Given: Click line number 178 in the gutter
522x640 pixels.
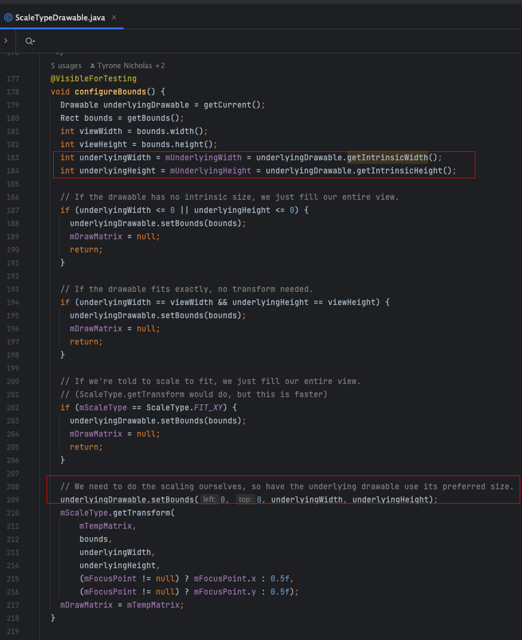Looking at the screenshot, I should point(13,92).
